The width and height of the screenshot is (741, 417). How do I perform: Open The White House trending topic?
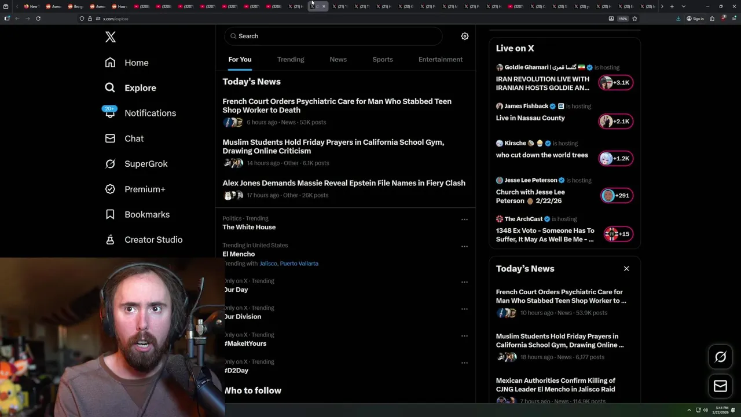pos(249,227)
